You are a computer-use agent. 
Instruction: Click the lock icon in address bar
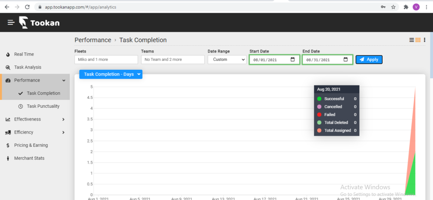pyautogui.click(x=40, y=7)
